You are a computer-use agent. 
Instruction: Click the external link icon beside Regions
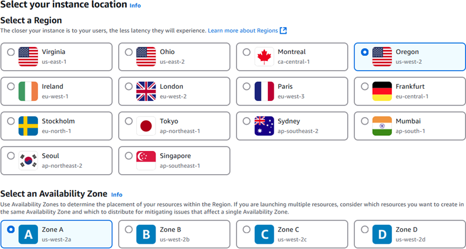click(283, 30)
